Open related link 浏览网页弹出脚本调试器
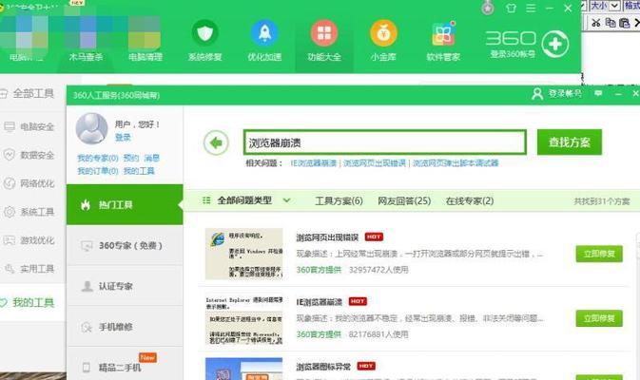The width and height of the screenshot is (640, 380). point(456,163)
